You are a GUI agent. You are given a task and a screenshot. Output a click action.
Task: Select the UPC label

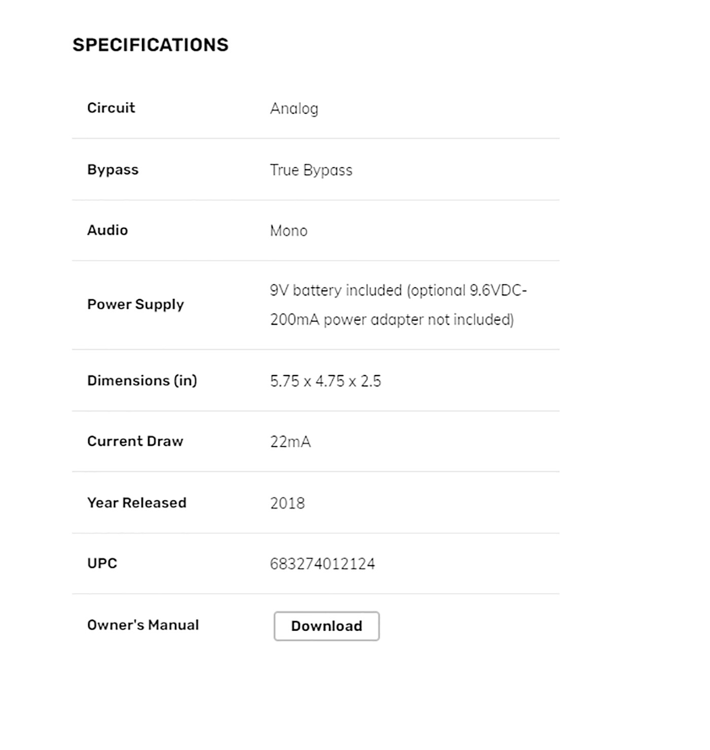(102, 563)
